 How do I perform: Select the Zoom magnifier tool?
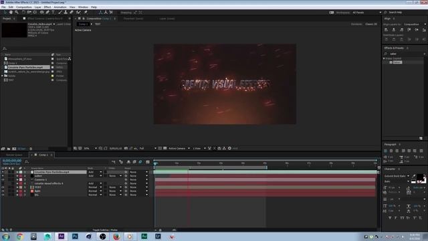17,12
